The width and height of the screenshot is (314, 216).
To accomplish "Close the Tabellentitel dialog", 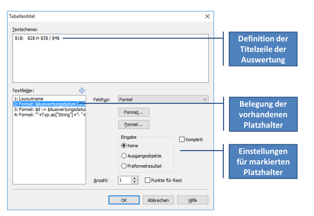I will click(207, 16).
